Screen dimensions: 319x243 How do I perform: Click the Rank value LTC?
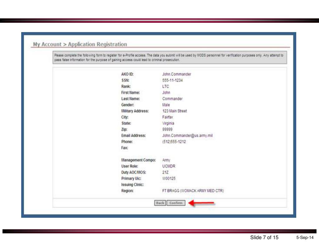tap(165, 86)
